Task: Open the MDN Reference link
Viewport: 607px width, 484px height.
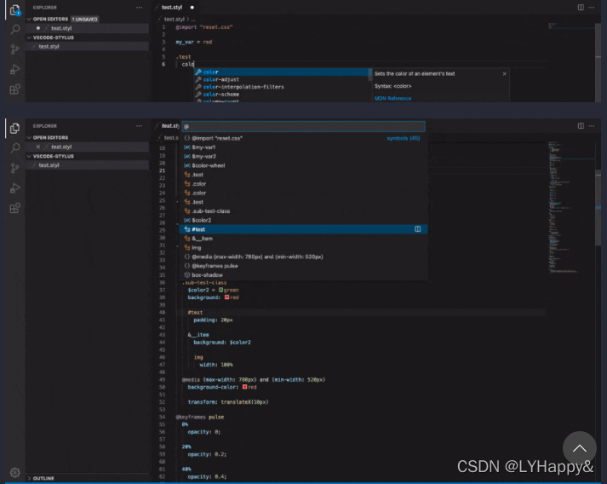Action: coord(392,99)
